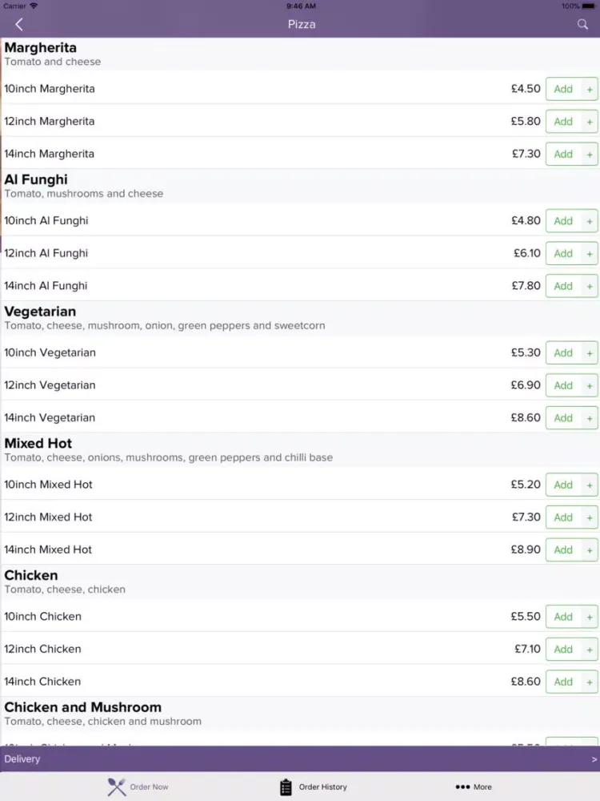Click plus icon for 12inch Vegetarian

pyautogui.click(x=590, y=385)
